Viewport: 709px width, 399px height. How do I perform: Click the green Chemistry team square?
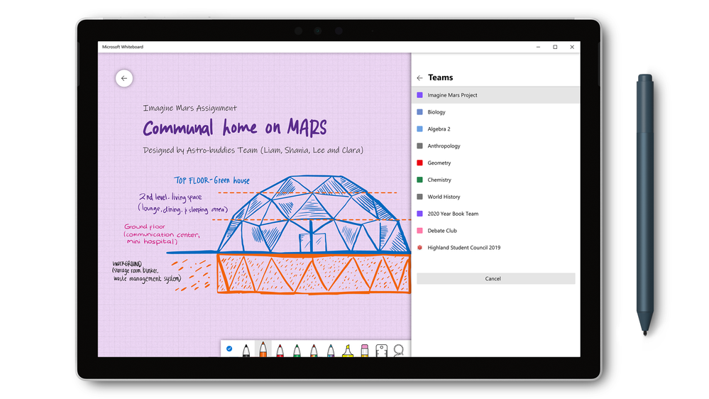click(x=419, y=180)
